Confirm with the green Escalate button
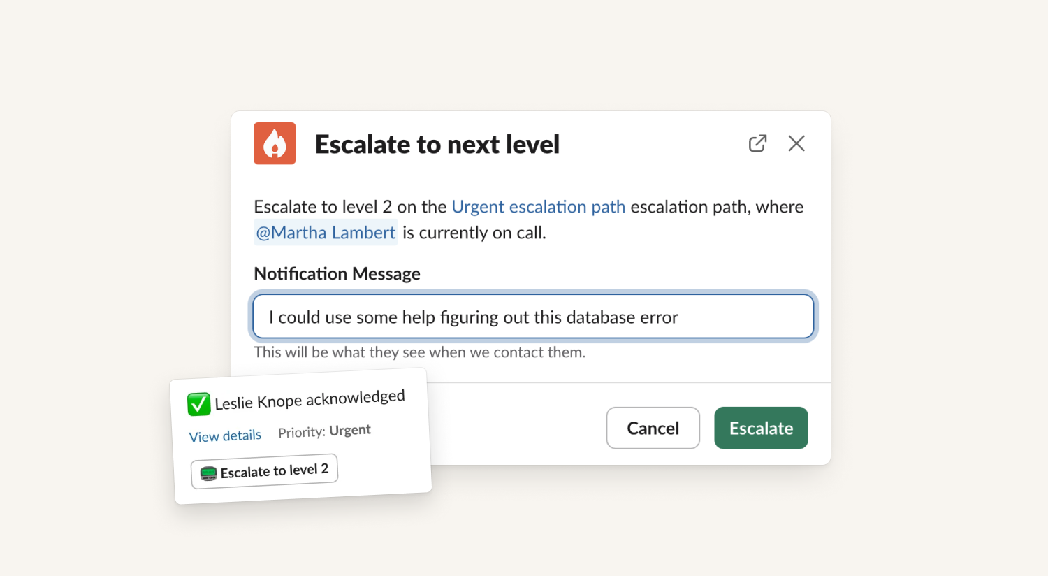Image resolution: width=1048 pixels, height=576 pixels. (x=761, y=428)
